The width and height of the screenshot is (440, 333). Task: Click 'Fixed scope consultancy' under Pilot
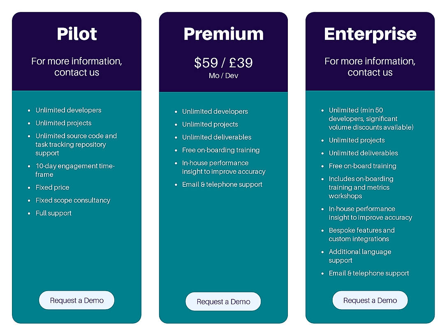tap(73, 200)
